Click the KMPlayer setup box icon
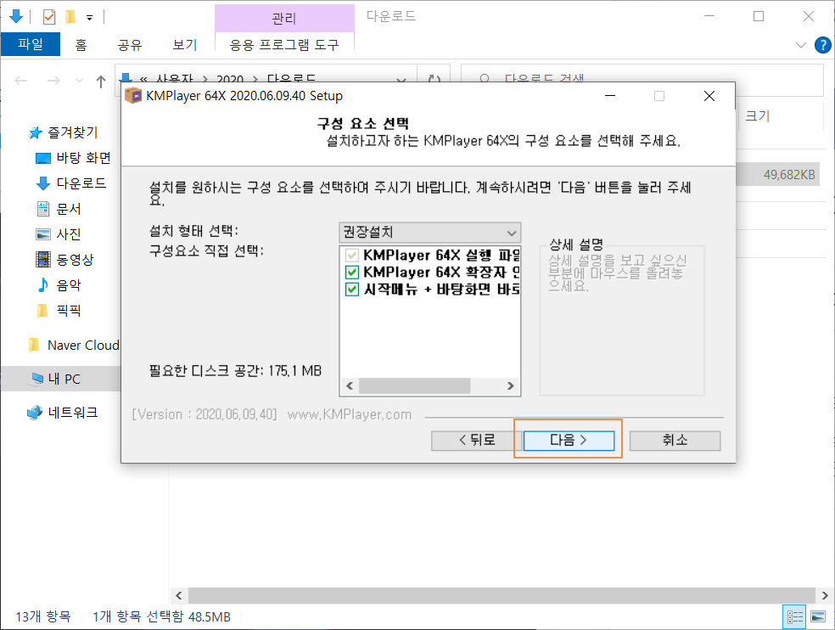The width and height of the screenshot is (835, 630). pos(133,96)
